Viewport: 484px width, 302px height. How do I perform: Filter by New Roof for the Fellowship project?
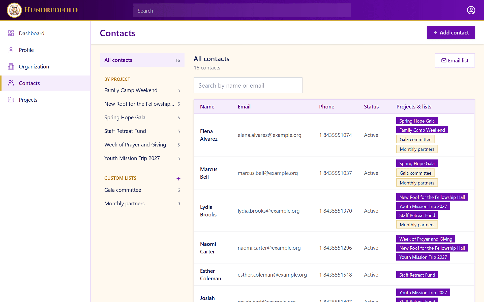(x=142, y=104)
